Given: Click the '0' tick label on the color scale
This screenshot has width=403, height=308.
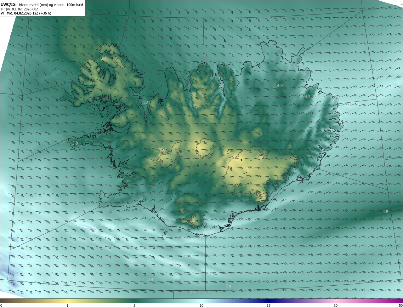Looking at the screenshot, I should 1,305.
